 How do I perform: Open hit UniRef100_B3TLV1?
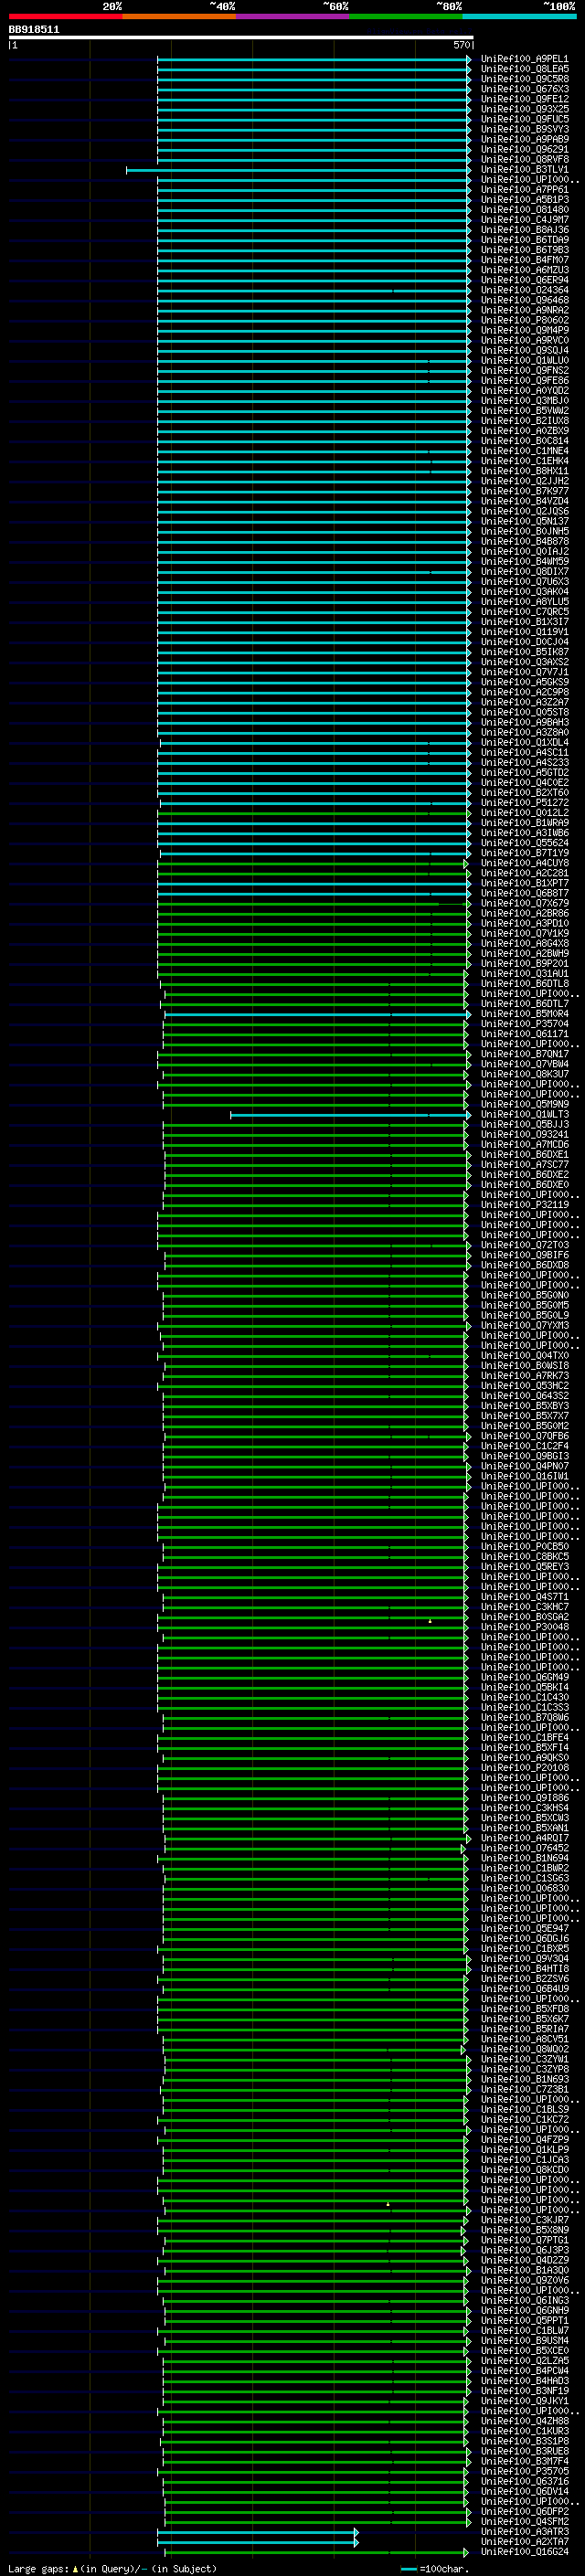(524, 170)
